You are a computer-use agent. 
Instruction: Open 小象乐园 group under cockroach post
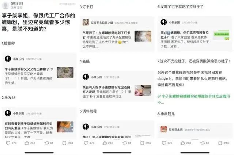pyautogui.click(x=19, y=59)
